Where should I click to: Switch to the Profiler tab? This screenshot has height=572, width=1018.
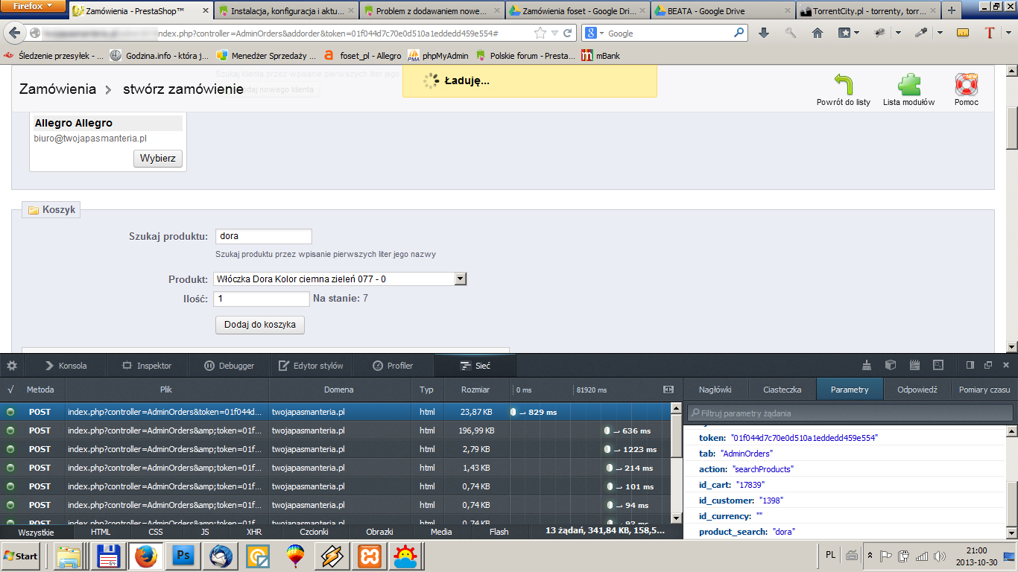pyautogui.click(x=393, y=366)
